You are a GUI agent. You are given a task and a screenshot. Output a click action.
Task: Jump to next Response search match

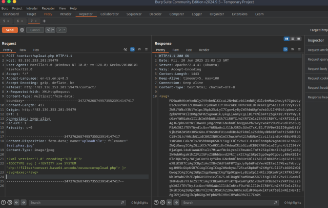176,202
